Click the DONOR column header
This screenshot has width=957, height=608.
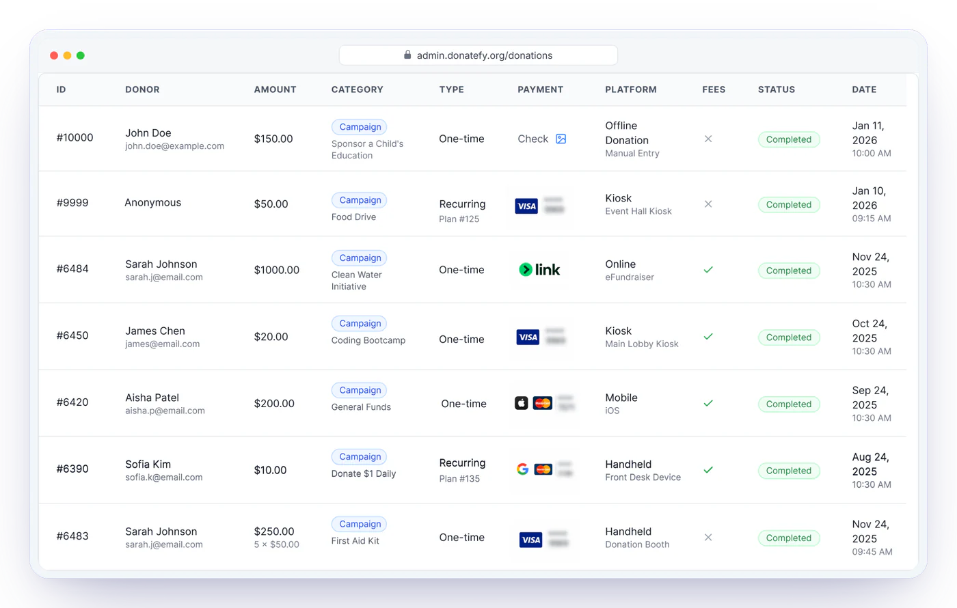coord(142,89)
